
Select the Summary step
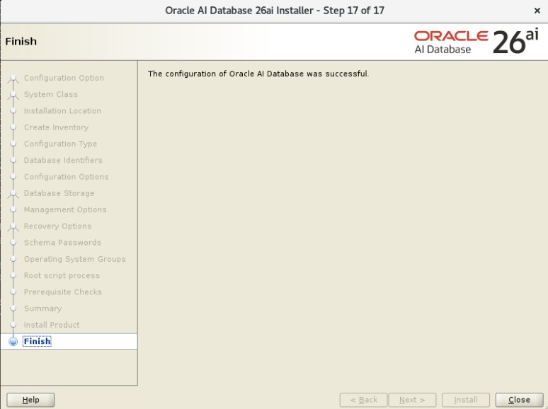click(x=43, y=309)
